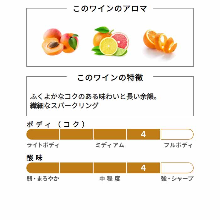The height and width of the screenshot is (220, 220).
Task: Click the ライトボディ label
Action: (x=43, y=145)
